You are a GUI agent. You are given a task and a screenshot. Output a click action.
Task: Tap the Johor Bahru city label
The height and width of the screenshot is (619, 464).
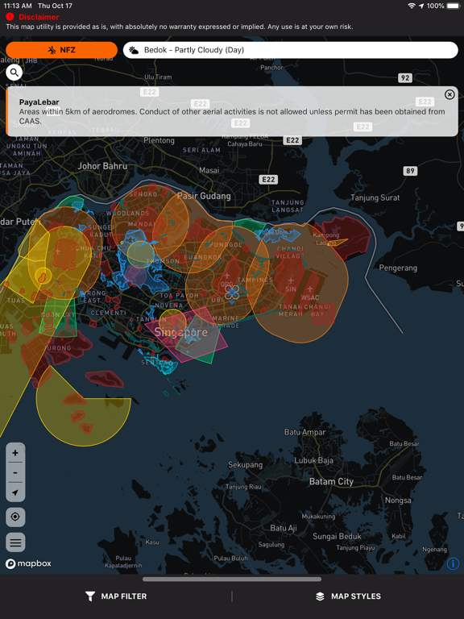click(102, 166)
